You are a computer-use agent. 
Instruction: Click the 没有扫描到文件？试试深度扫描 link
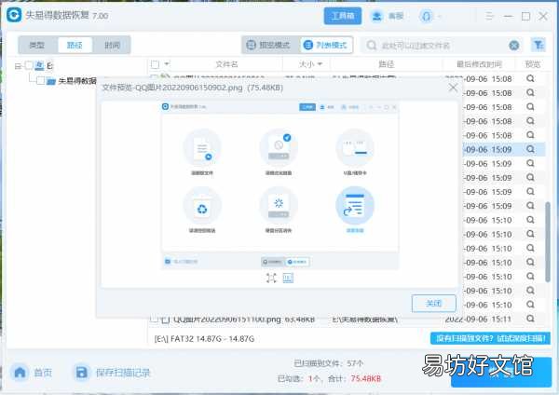[490, 338]
